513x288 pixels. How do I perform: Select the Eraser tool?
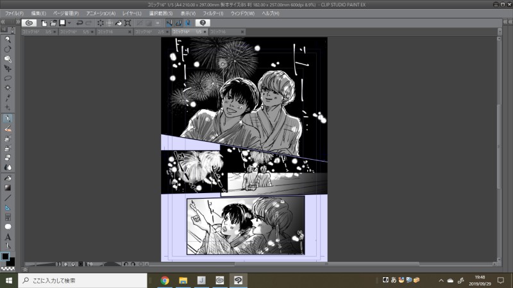[x=8, y=157]
